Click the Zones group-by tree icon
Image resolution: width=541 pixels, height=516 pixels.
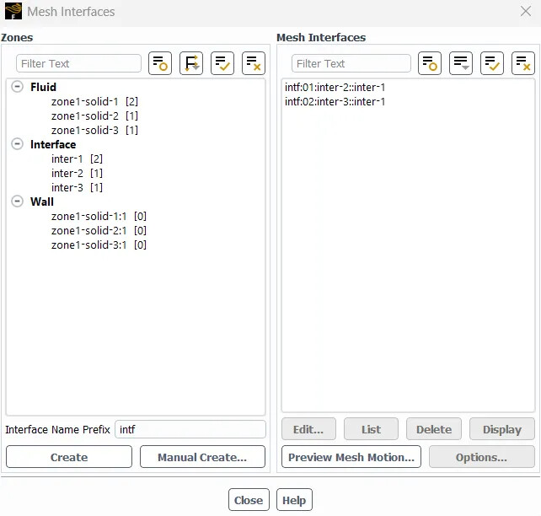[x=191, y=63]
